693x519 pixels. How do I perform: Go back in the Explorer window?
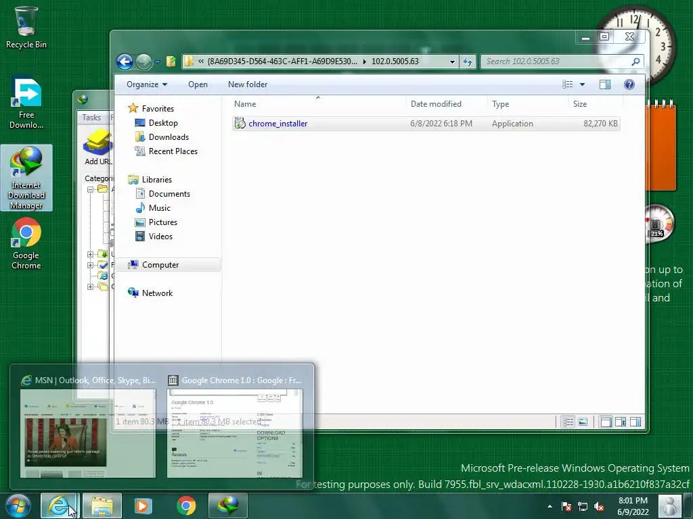pyautogui.click(x=125, y=61)
